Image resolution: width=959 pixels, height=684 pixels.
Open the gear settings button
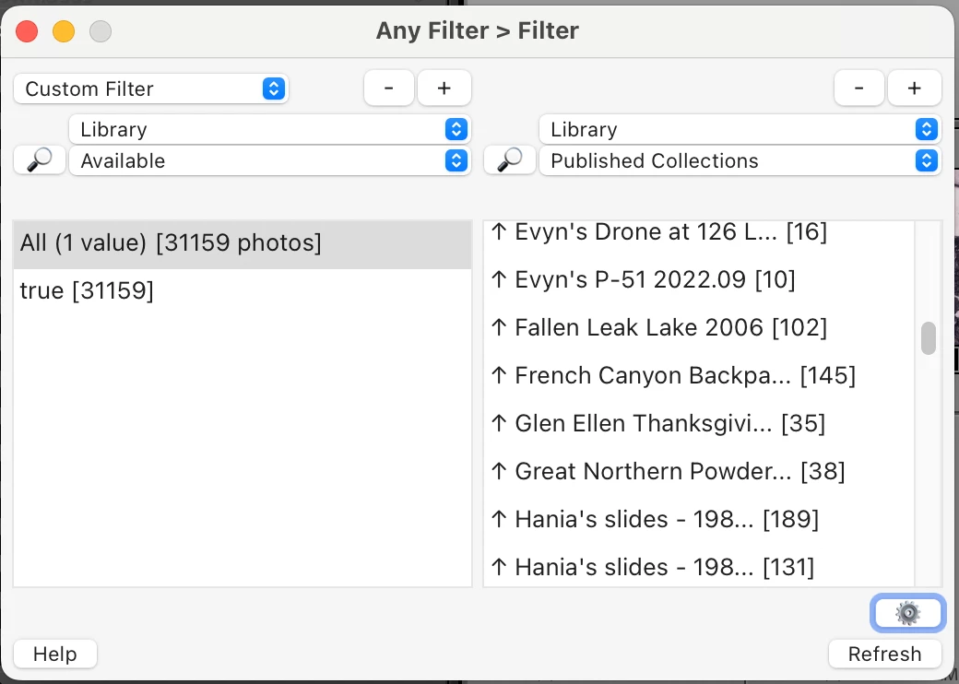pos(908,613)
